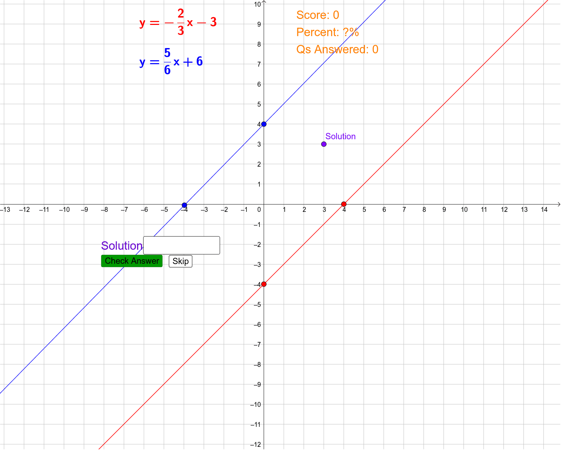Select the purple Solution point on the graph
Screen dimensions: 561x450
pos(323,144)
